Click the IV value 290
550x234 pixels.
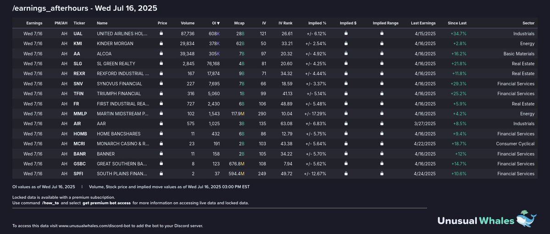tap(262, 114)
